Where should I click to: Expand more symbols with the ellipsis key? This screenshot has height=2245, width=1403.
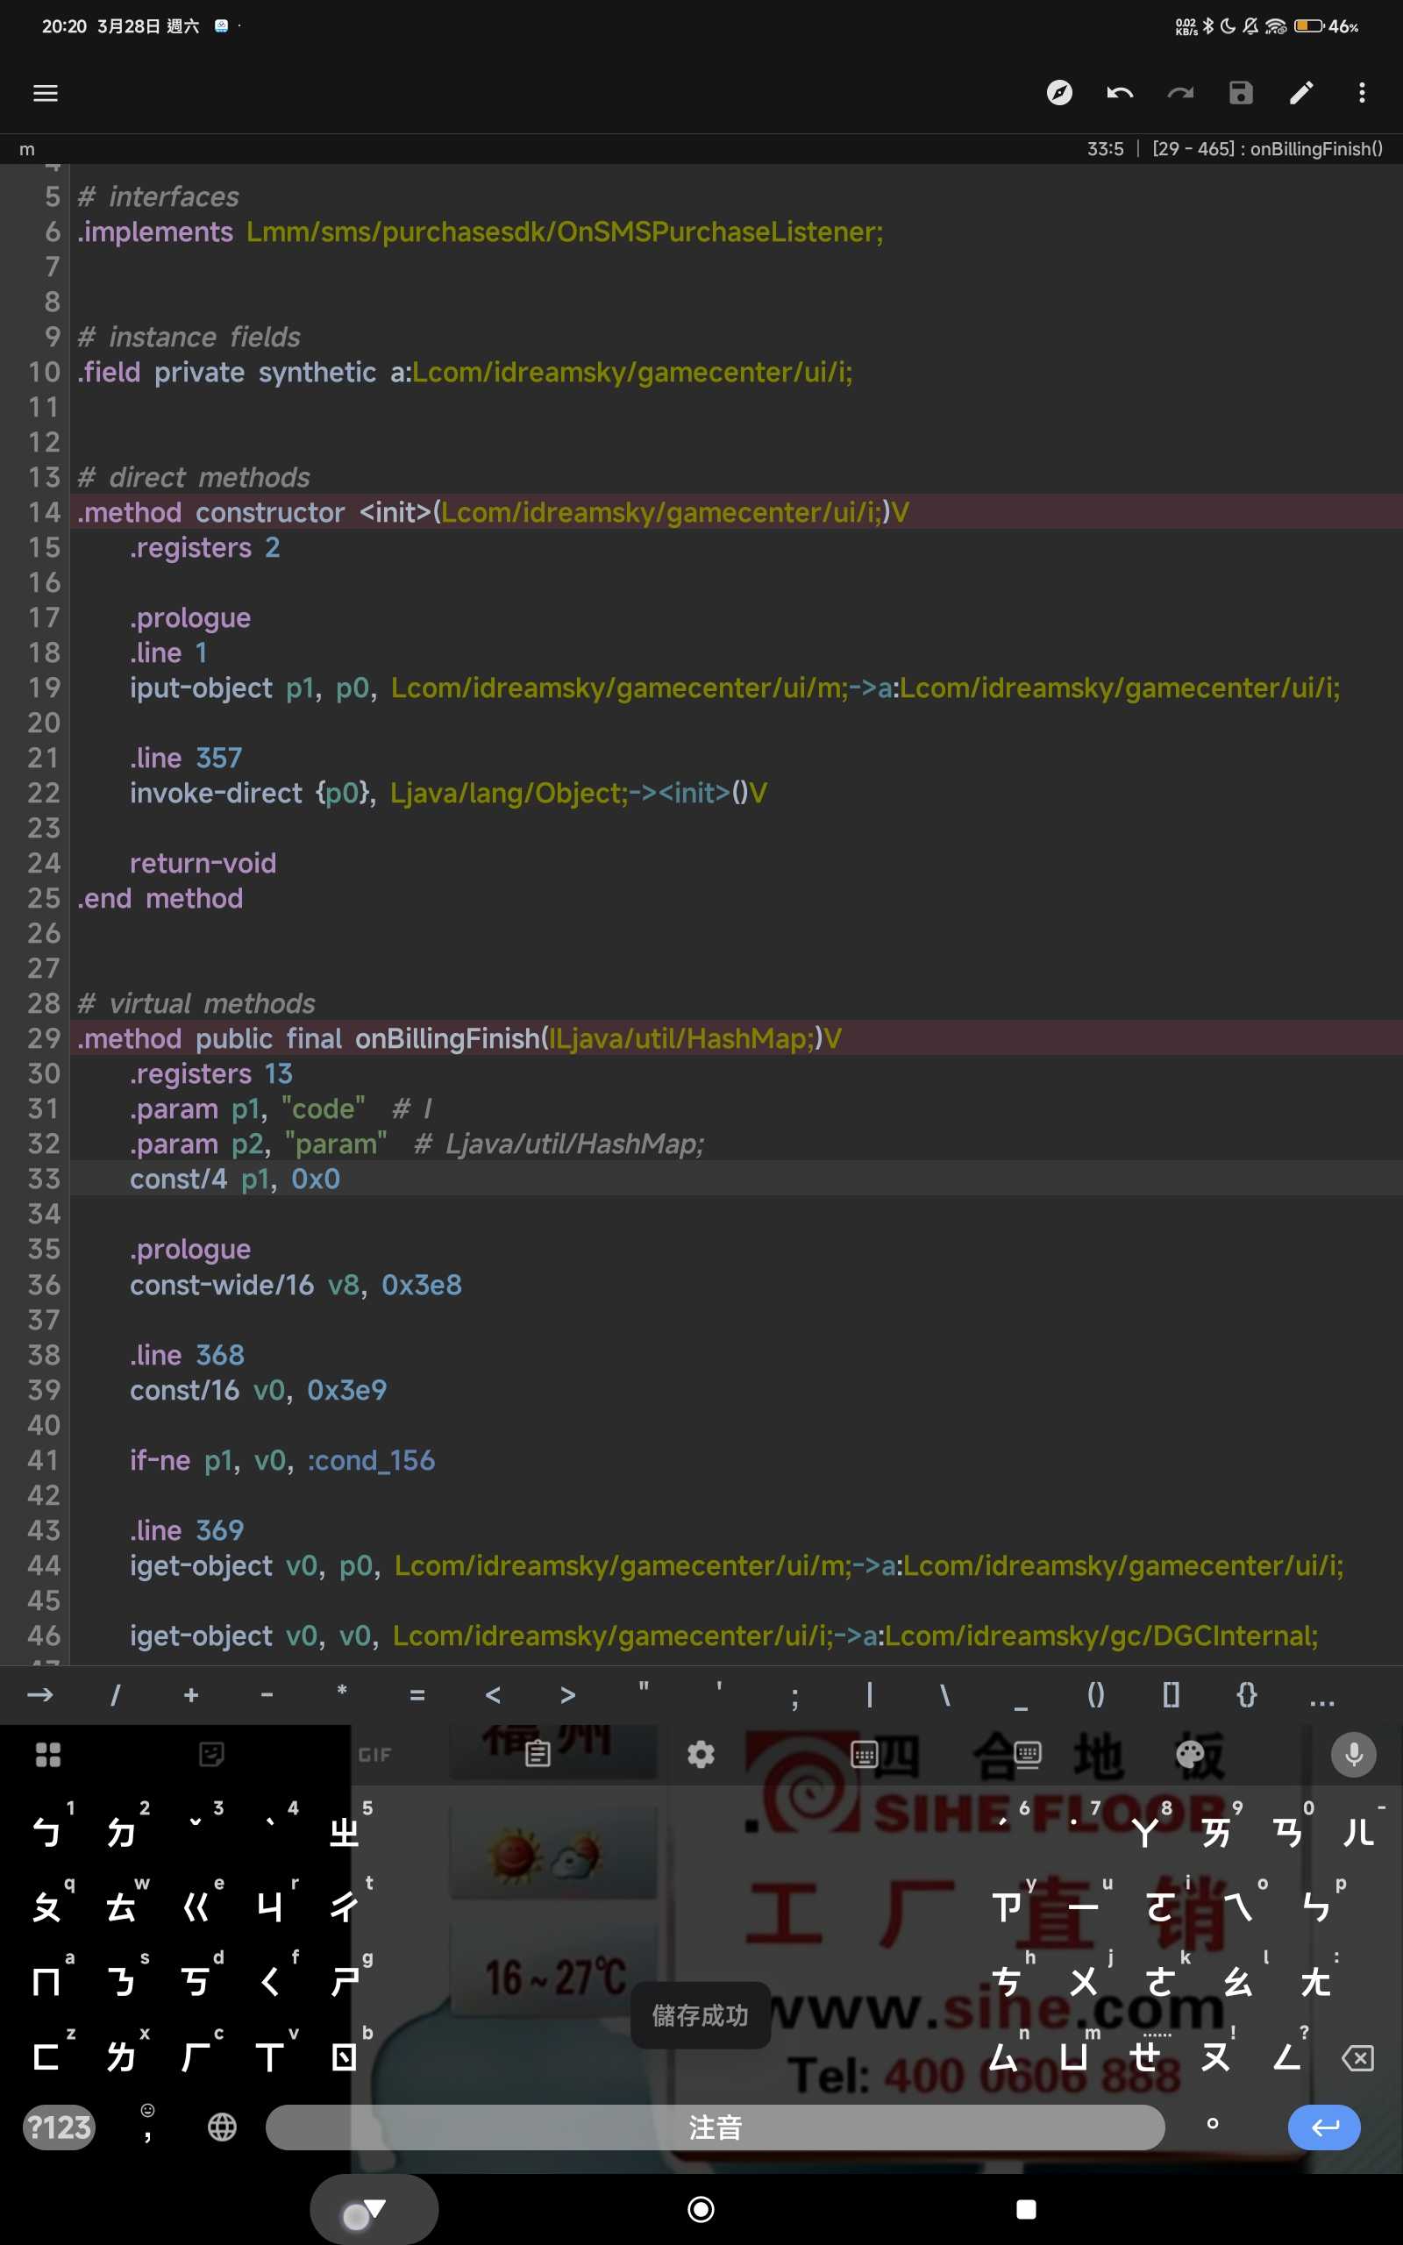pyautogui.click(x=1321, y=1696)
